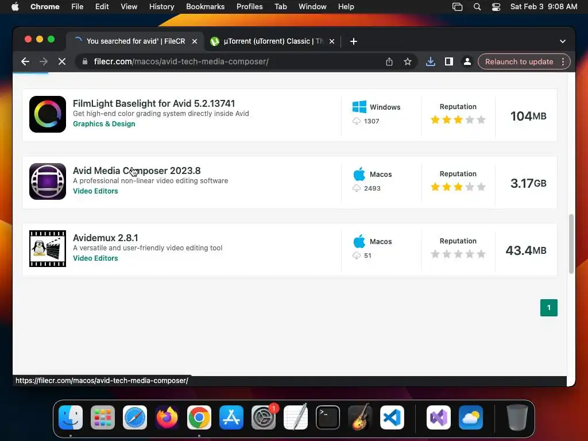Click reputation stars for FilmLight Baselight
This screenshot has width=588, height=441.
pos(458,119)
